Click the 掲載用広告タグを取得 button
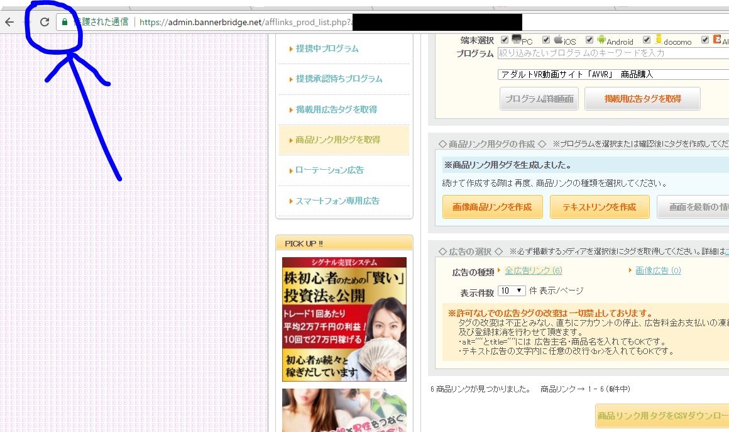The image size is (729, 432). pos(642,99)
